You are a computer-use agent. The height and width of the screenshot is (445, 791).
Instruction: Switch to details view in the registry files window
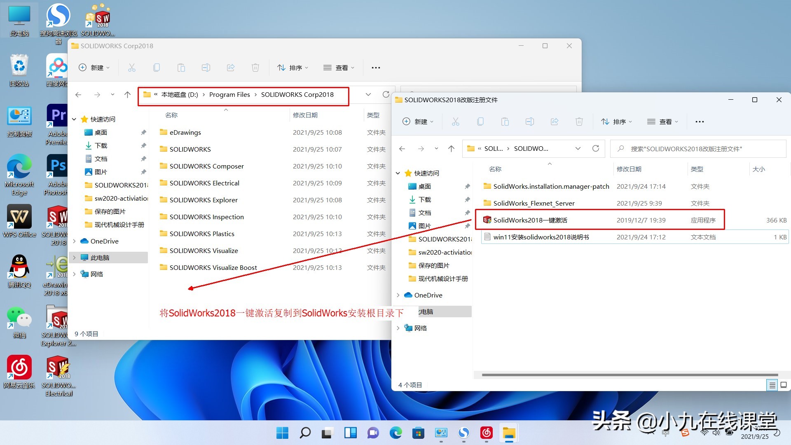point(772,385)
